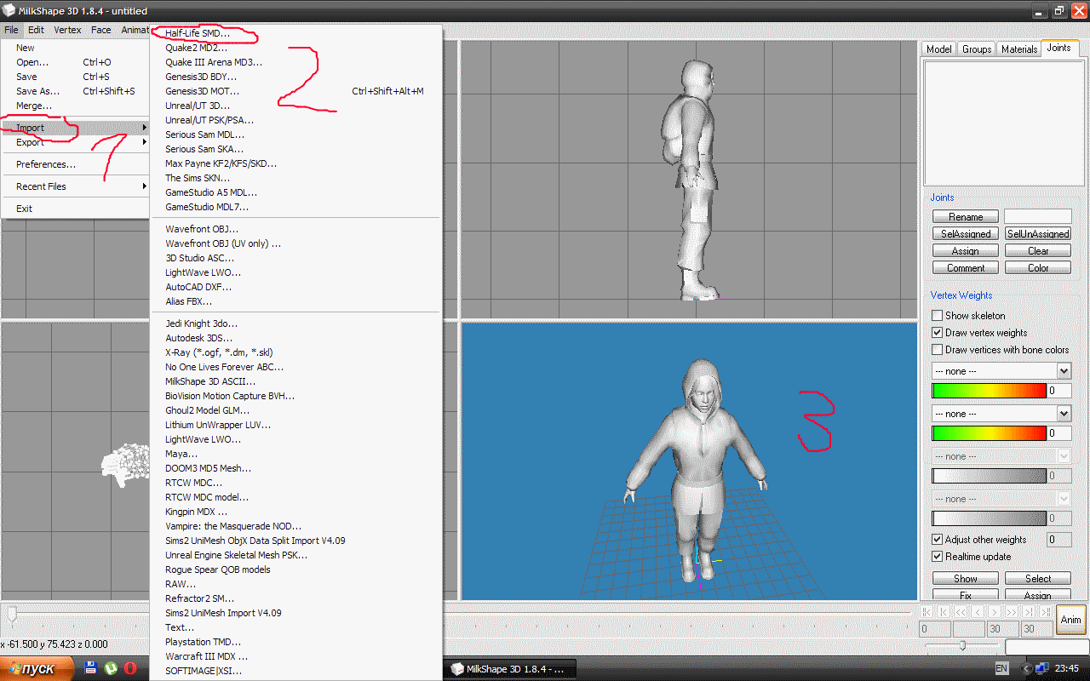Choose Warcraft III MDX ... importer
This screenshot has height=681, width=1090.
pyautogui.click(x=295, y=656)
